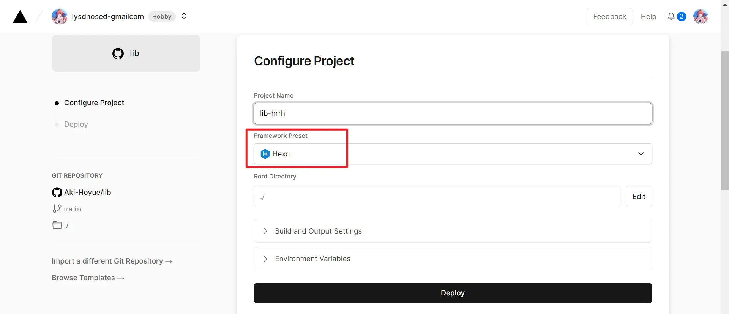Screen dimensions: 729x314
Task: Click the GIT REPOSITORY heading text
Action: (x=77, y=175)
